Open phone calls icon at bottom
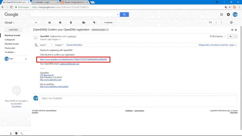Screen dimensions: 242x136 (x=22, y=133)
